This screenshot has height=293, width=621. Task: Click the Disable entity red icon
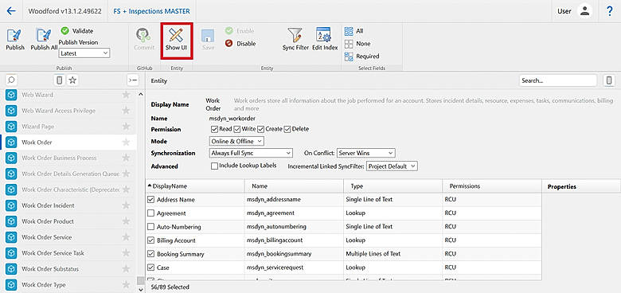coord(228,44)
